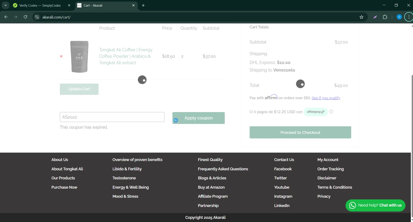Viewport: 413px width, 222px height.
Task: Reload the page with refresh icon
Action: click(25, 17)
